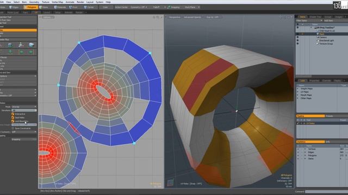Open the System menu
This screenshot has width=348, height=195.
pos(100,2)
